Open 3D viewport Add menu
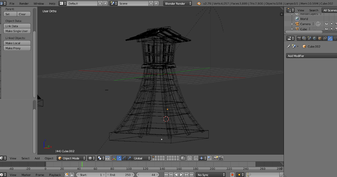 tap(37, 158)
